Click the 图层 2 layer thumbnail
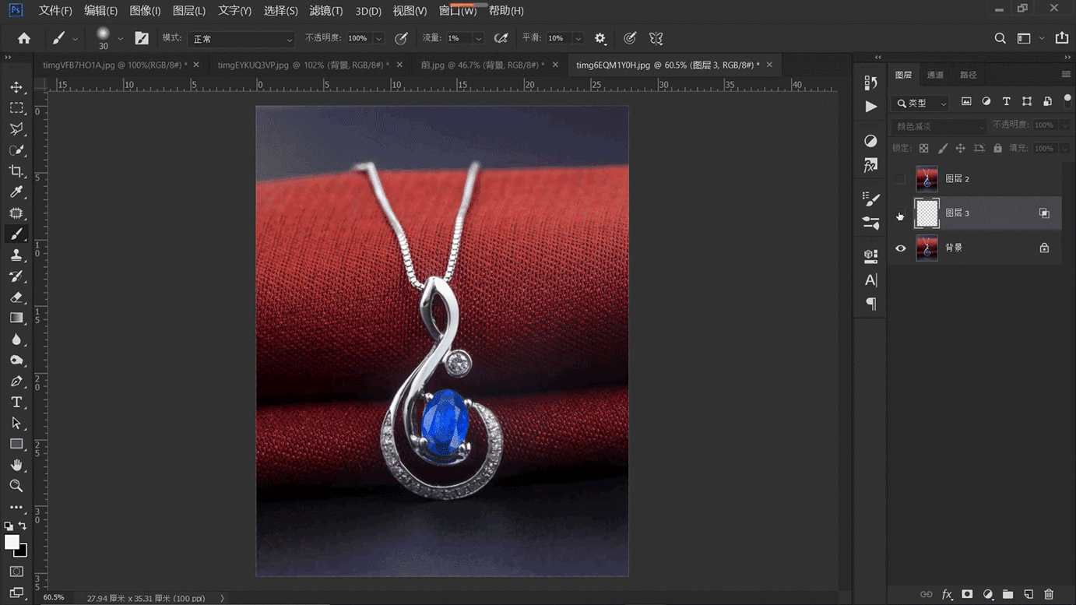Viewport: 1076px width, 605px height. (927, 179)
